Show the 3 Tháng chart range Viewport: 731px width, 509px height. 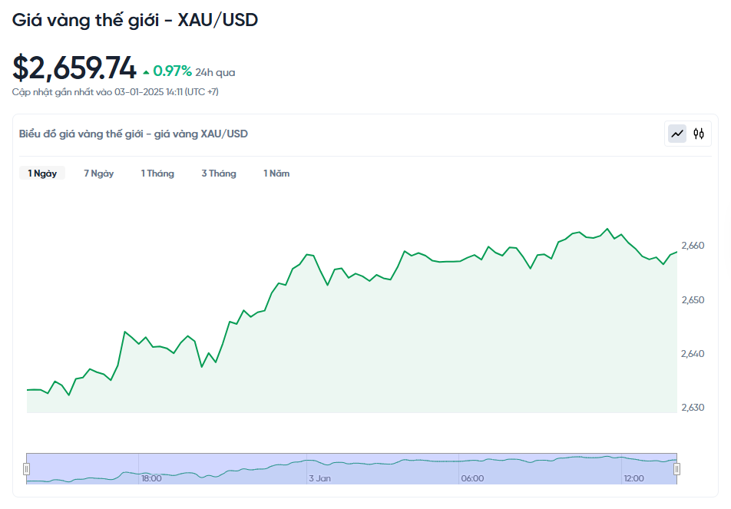pos(219,174)
